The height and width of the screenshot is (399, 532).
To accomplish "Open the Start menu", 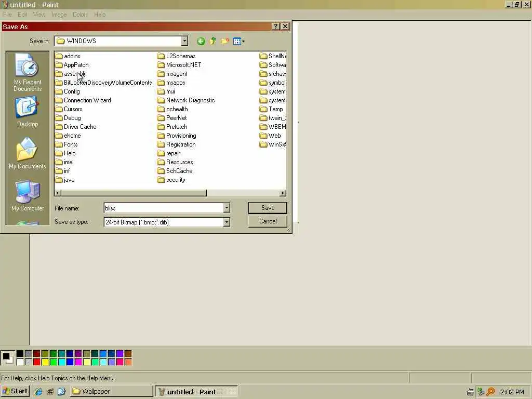I will tap(15, 391).
